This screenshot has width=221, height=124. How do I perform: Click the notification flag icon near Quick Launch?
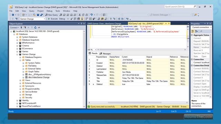click(195, 15)
